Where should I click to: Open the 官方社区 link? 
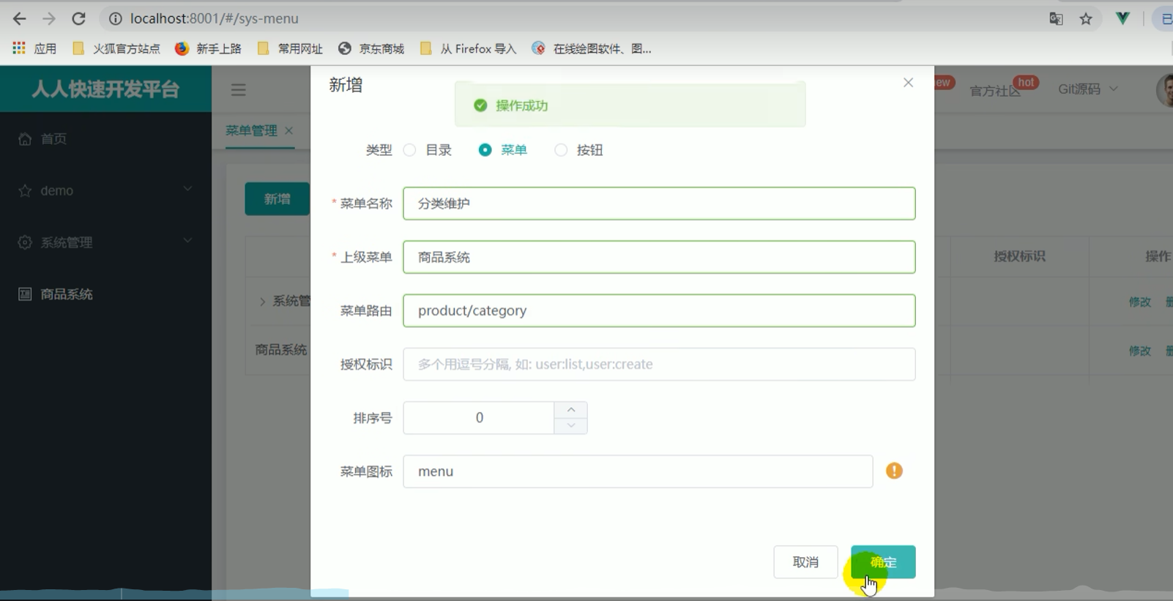click(995, 91)
